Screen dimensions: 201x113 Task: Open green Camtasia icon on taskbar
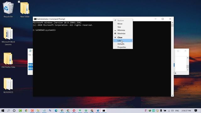click(20, 110)
